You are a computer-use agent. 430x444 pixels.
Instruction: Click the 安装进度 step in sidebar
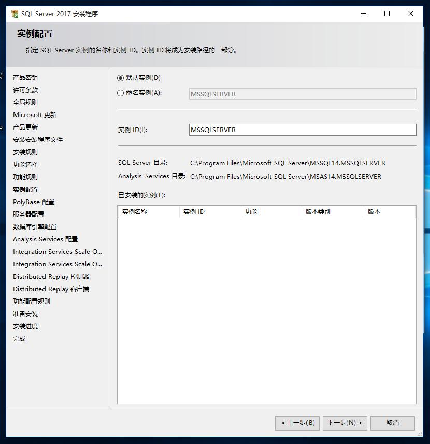click(25, 326)
